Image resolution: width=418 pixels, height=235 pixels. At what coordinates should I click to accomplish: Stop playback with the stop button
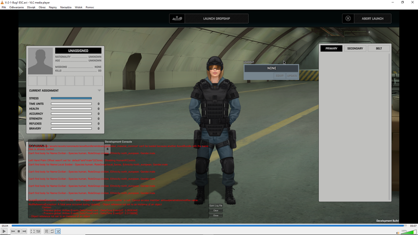coord(19,231)
